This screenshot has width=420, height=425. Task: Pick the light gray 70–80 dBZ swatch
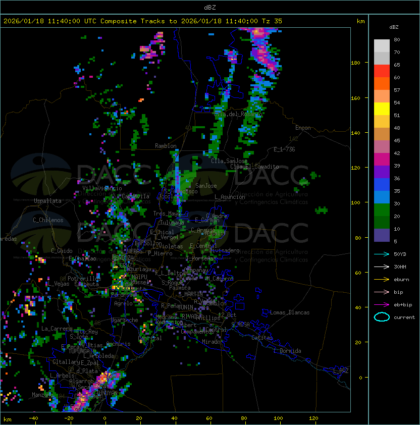tap(382, 45)
